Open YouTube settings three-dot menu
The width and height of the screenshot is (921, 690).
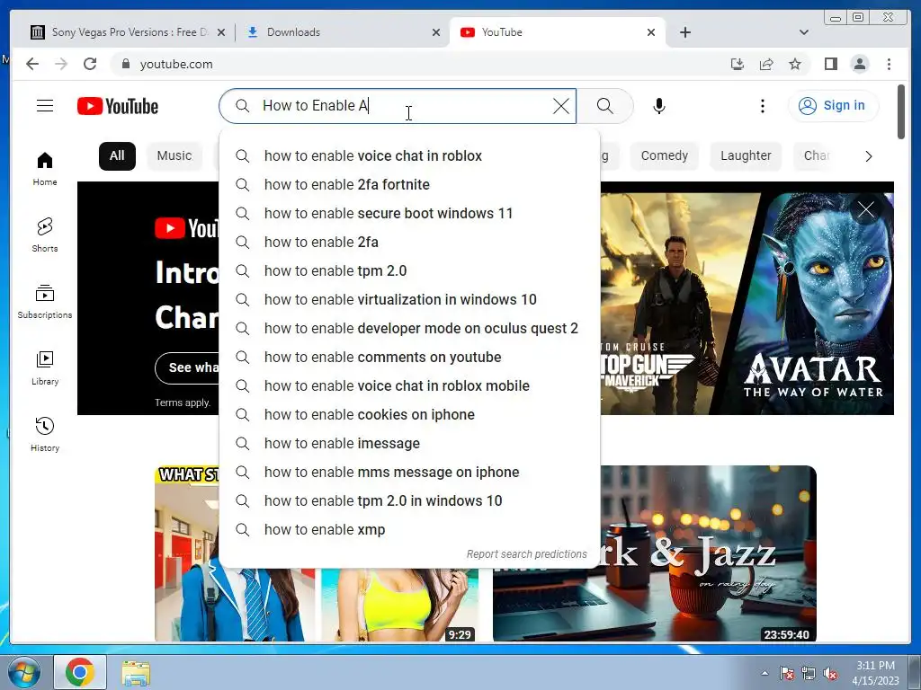coord(763,106)
